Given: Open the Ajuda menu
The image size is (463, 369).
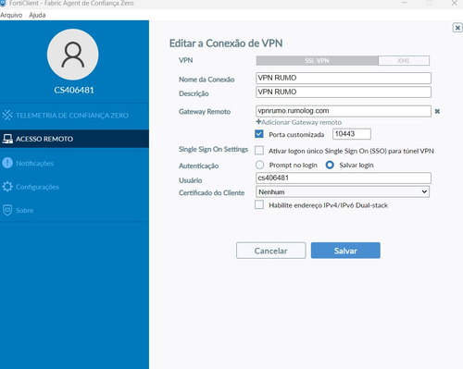Looking at the screenshot, I should click(37, 15).
